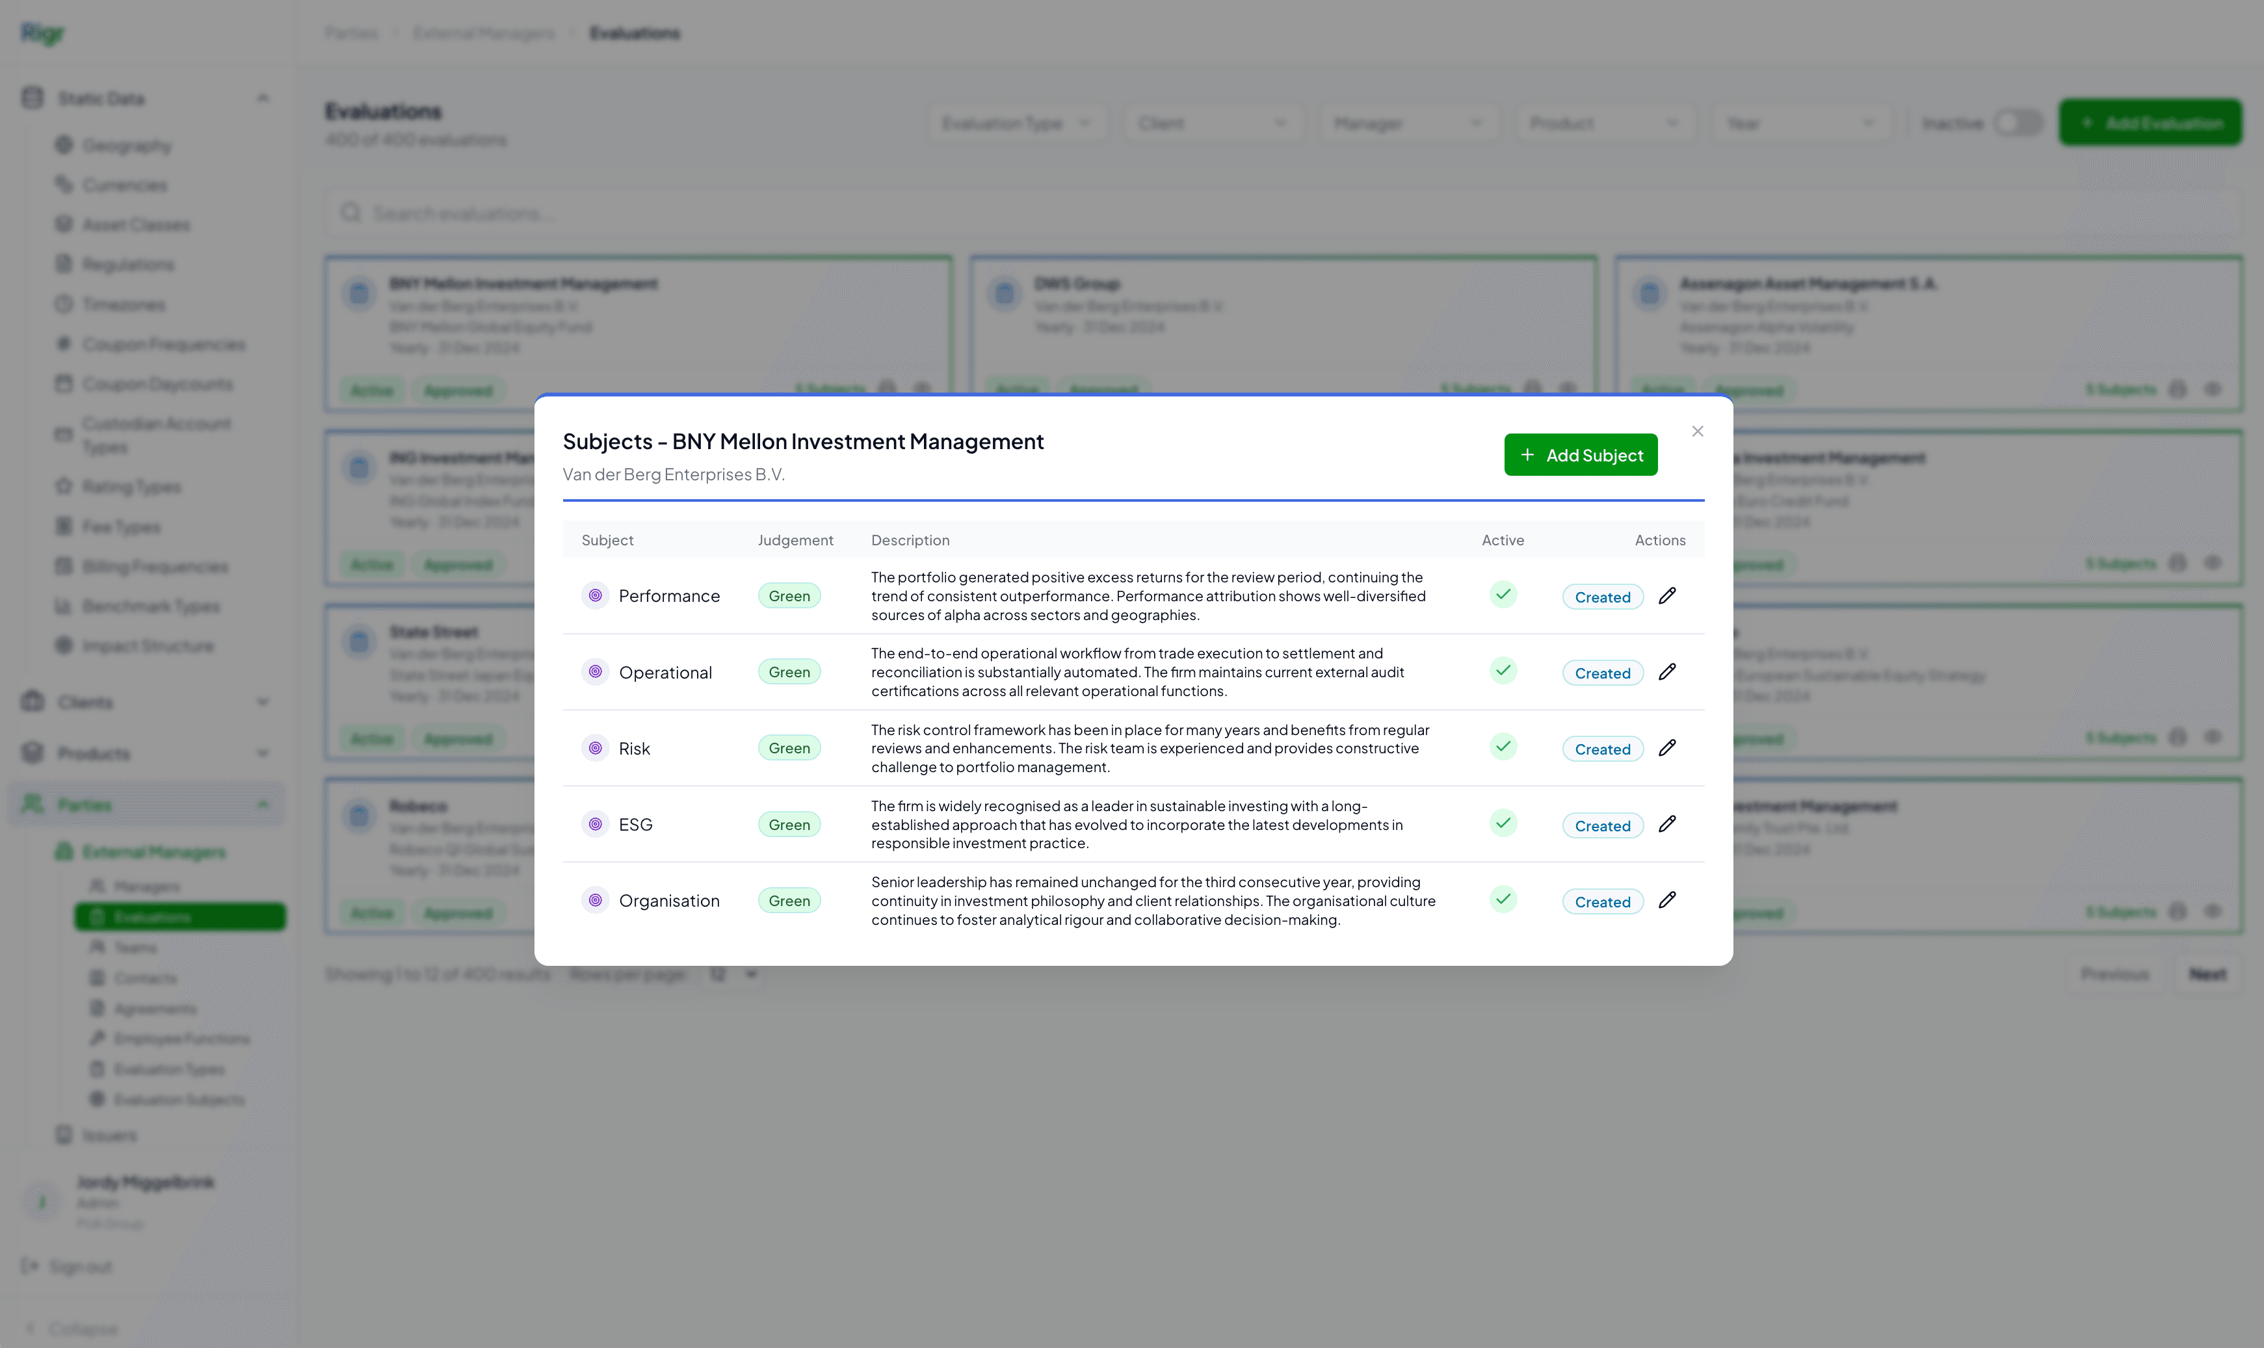The width and height of the screenshot is (2264, 1348).
Task: Click the Add Evaluation button
Action: [x=2150, y=123]
